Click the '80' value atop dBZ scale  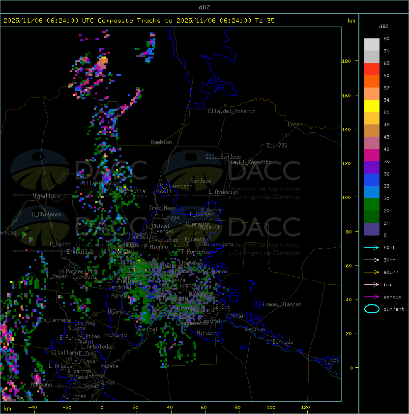click(x=386, y=38)
